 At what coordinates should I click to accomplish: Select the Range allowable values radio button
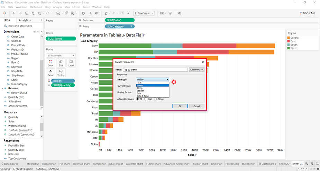[155, 99]
